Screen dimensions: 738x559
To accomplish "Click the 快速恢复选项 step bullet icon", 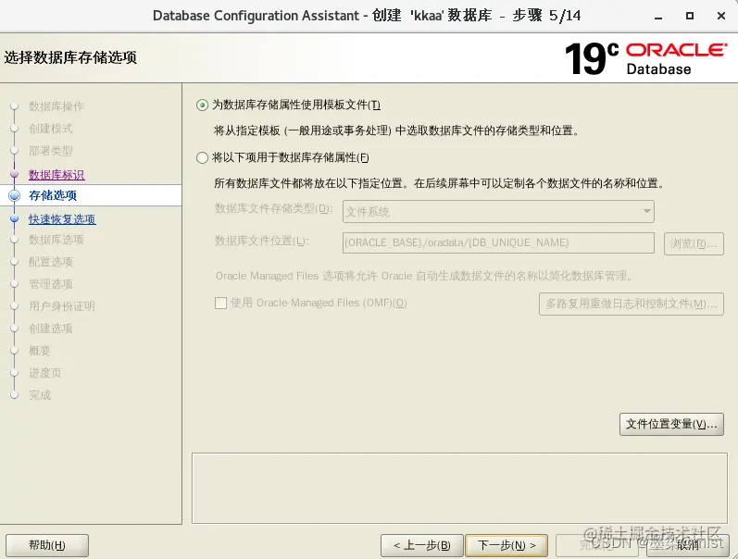I will (15, 218).
